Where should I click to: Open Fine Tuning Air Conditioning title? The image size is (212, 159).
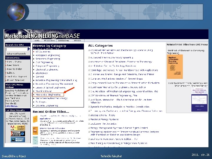[119, 143]
